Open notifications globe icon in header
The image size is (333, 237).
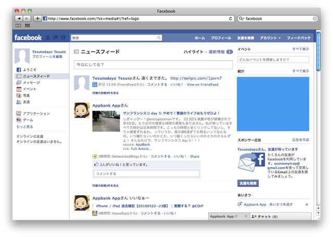coord(63,38)
